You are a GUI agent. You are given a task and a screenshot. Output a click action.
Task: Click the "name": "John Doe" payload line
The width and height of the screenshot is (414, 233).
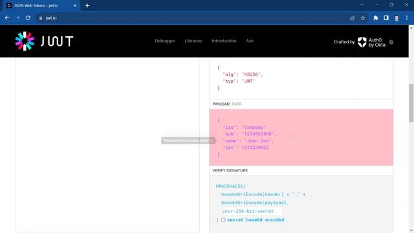pyautogui.click(x=248, y=141)
